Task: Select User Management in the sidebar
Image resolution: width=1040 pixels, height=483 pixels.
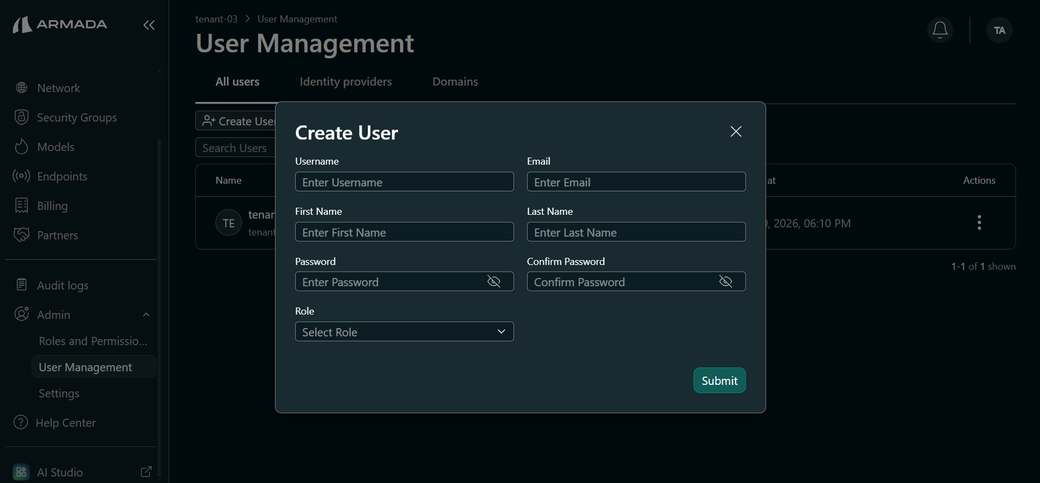Action: pos(94,367)
